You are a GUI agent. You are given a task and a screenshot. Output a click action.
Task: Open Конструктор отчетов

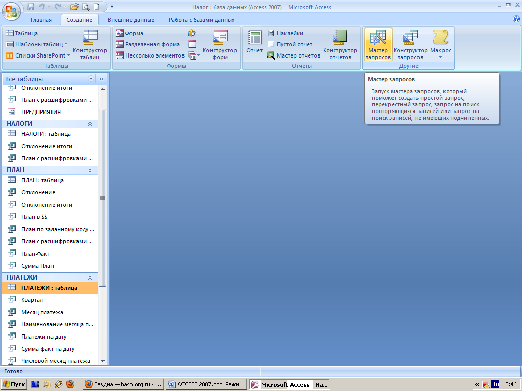click(x=340, y=44)
